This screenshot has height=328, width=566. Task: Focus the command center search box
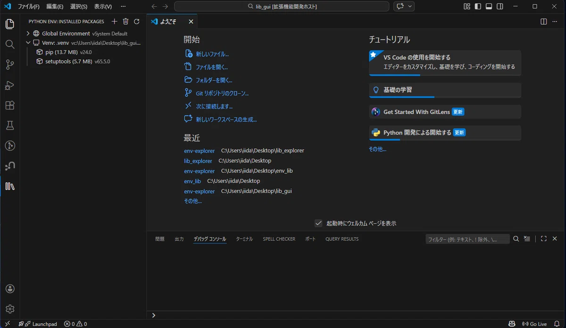pos(282,7)
